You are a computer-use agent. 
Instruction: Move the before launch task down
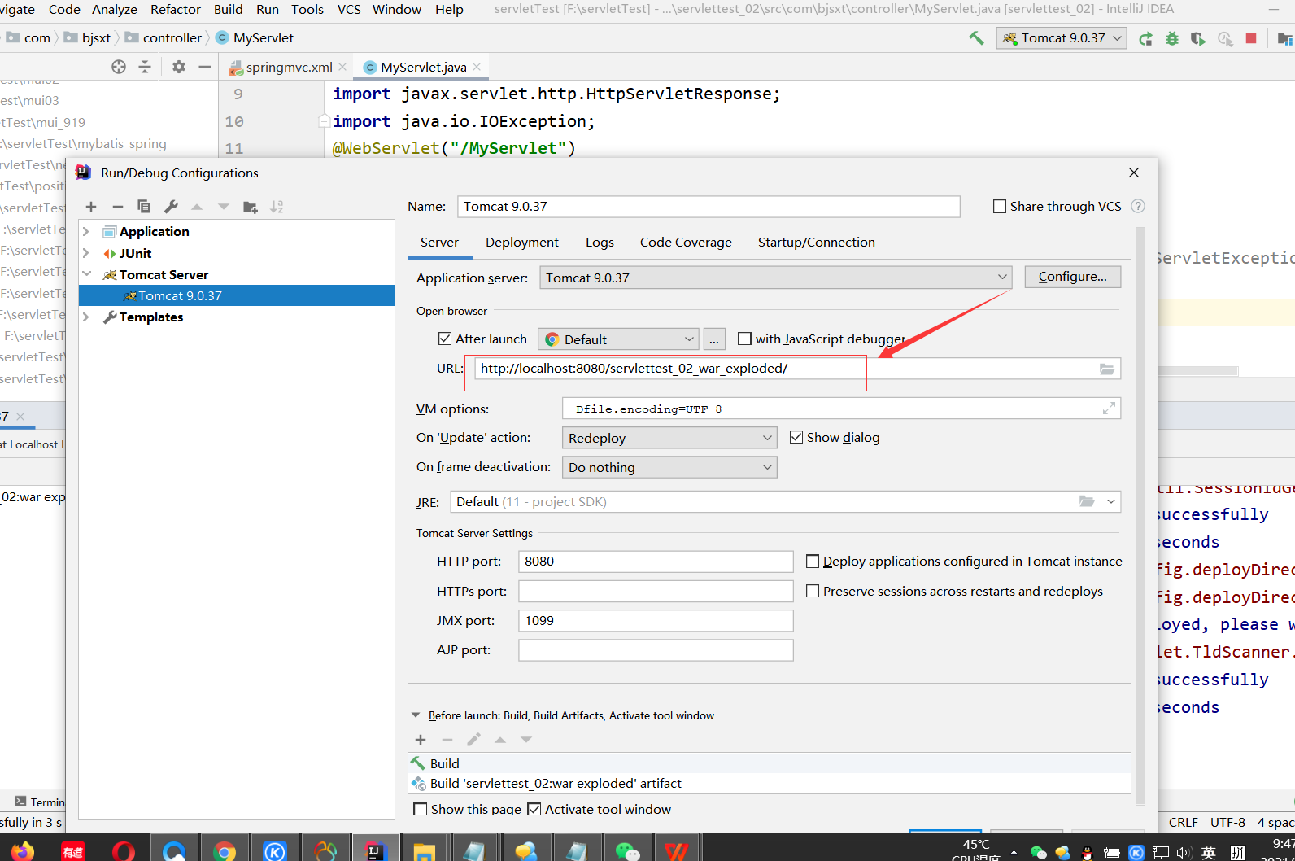(526, 740)
